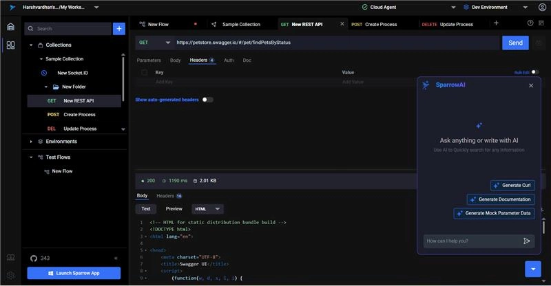Click Generate Documentation button
The width and height of the screenshot is (551, 286).
(x=501, y=199)
